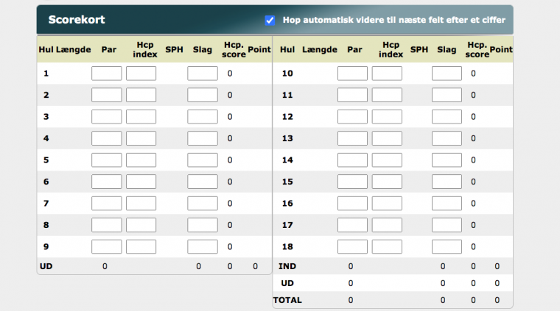Focus the Par field for hole 18
This screenshot has height=311, width=560.
click(352, 247)
